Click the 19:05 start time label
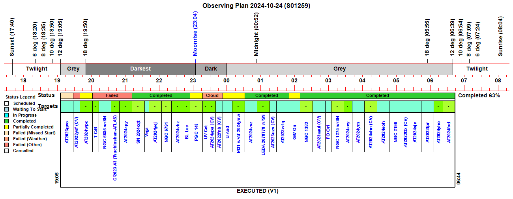Viewport: 513px width, 199px height. [x=57, y=178]
